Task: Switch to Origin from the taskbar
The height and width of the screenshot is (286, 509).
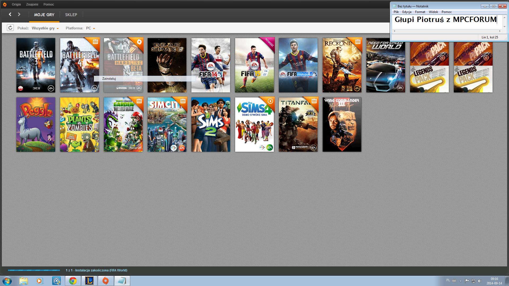Action: [106, 281]
